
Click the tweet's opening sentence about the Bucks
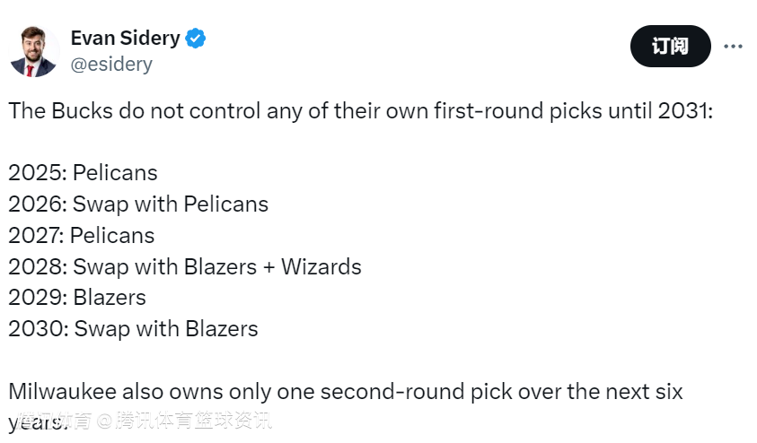point(359,112)
